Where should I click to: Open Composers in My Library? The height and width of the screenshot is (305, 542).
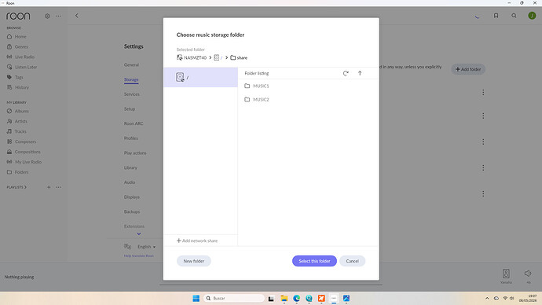[21, 141]
